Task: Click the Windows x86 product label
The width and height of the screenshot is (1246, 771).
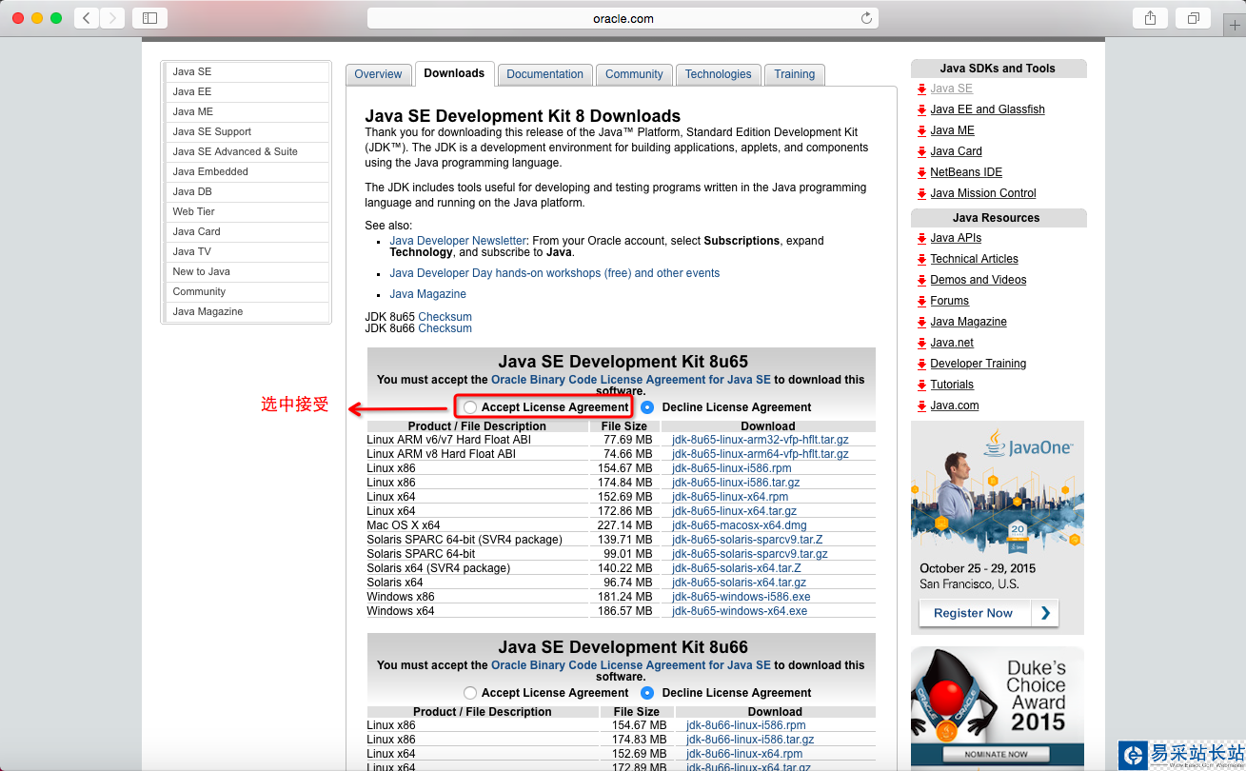Action: (400, 597)
